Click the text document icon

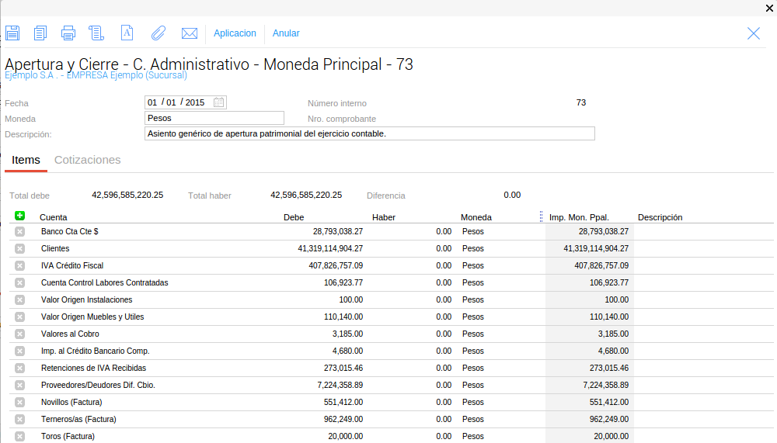point(127,33)
